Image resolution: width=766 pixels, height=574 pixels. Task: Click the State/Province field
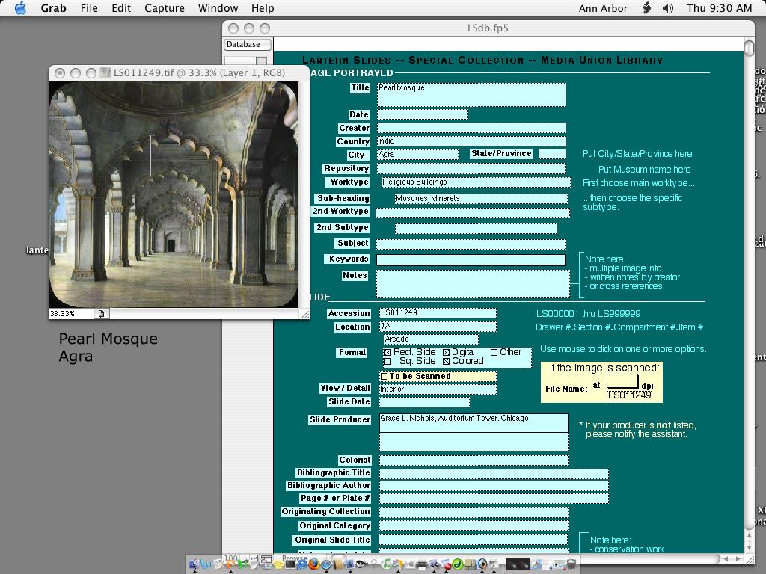[x=552, y=154]
